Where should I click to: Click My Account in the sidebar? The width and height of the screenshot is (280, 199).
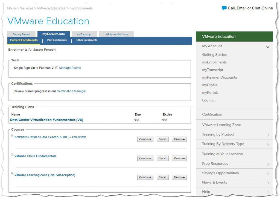[212, 46]
